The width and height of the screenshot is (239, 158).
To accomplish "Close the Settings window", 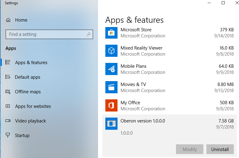I will pos(237,3).
